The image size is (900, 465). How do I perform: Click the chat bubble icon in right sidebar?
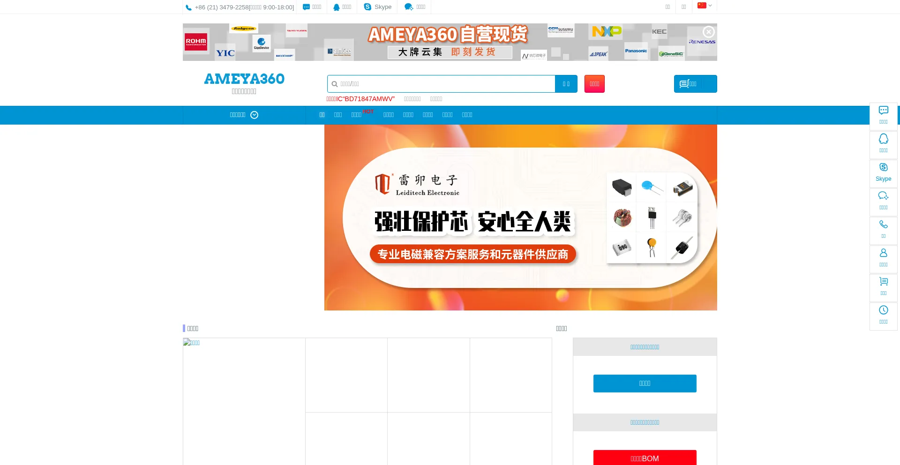tap(883, 111)
